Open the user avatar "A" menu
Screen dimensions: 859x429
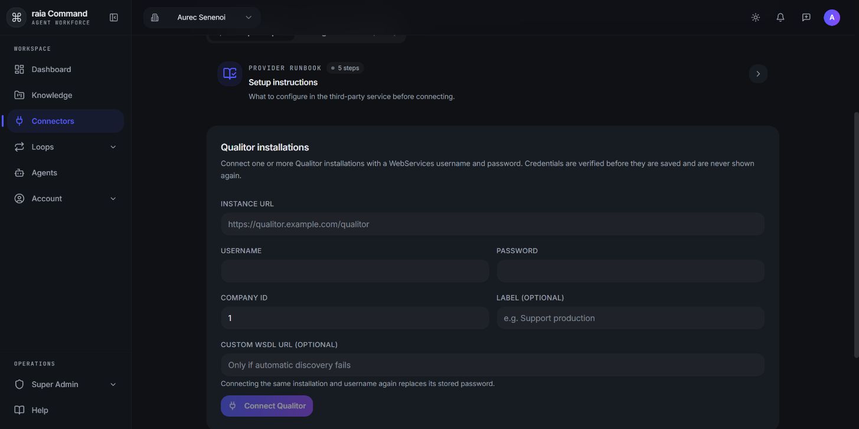point(832,18)
